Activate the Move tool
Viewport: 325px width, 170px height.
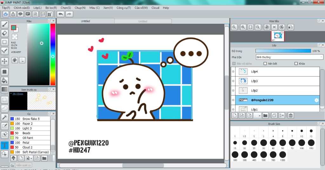[x=4, y=61]
